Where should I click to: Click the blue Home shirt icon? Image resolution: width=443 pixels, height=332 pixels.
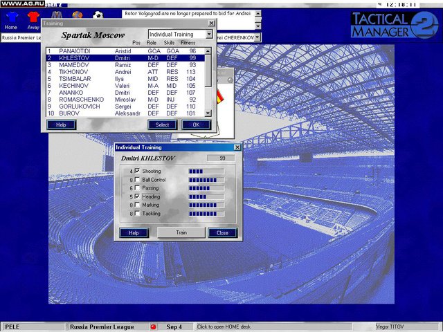(11, 17)
